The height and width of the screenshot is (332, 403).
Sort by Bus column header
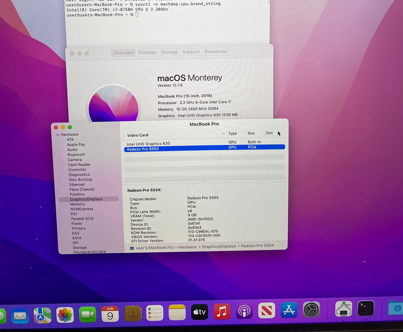[x=251, y=133]
